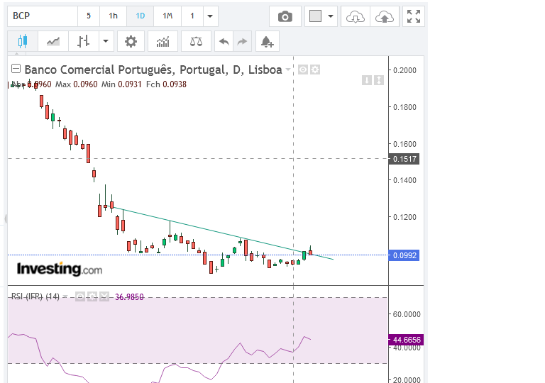Screen dimensions: 545x383
Task: Open the layout dropdown arrow
Action: click(331, 16)
